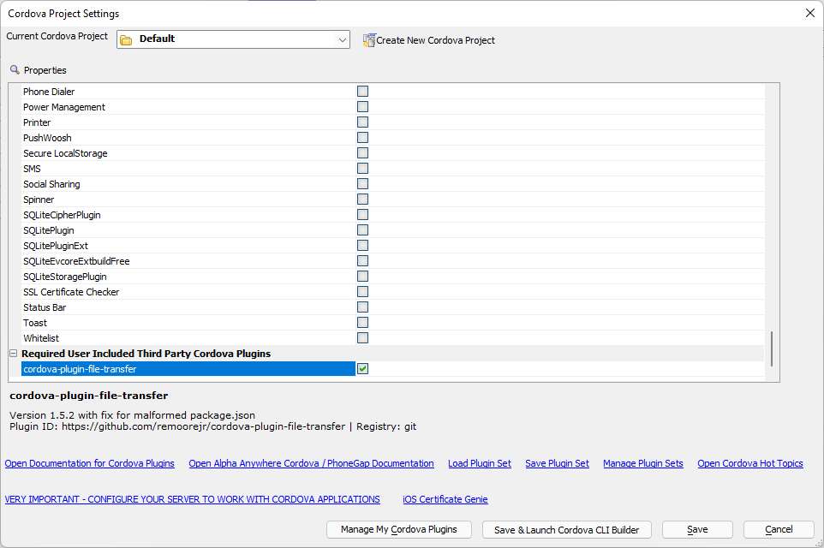Viewport: 824px width, 548px height.
Task: Tick the Whitelist plugin checkbox
Action: click(362, 338)
